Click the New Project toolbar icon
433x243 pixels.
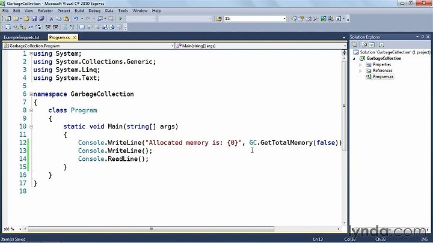pyautogui.click(x=8, y=19)
